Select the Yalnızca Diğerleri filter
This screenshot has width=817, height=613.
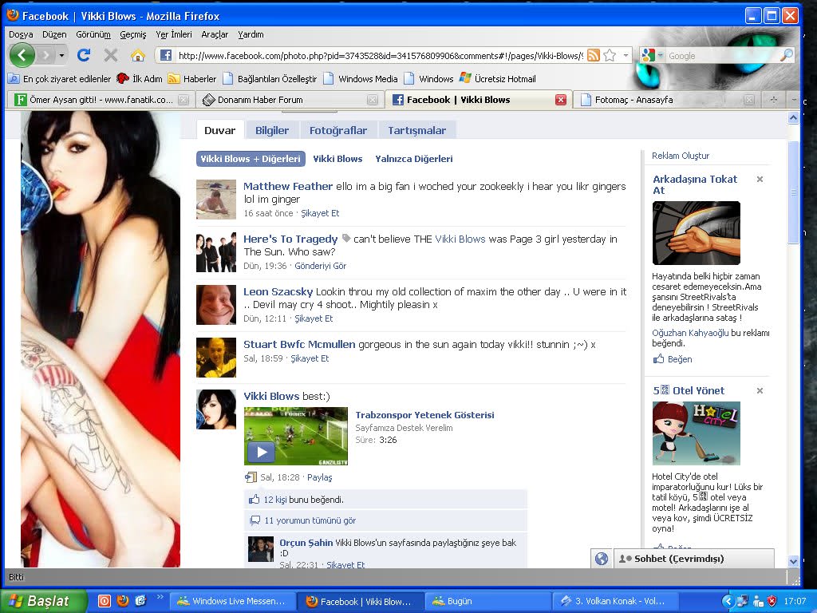(x=413, y=159)
